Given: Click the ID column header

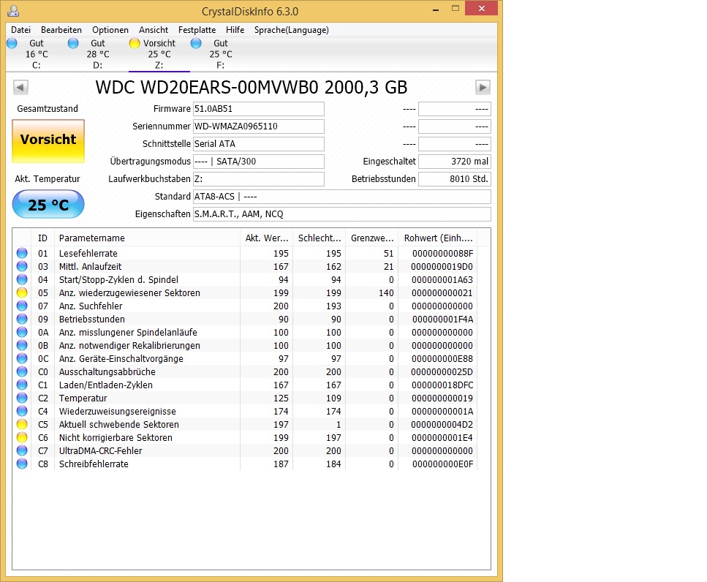Looking at the screenshot, I should click(x=42, y=238).
